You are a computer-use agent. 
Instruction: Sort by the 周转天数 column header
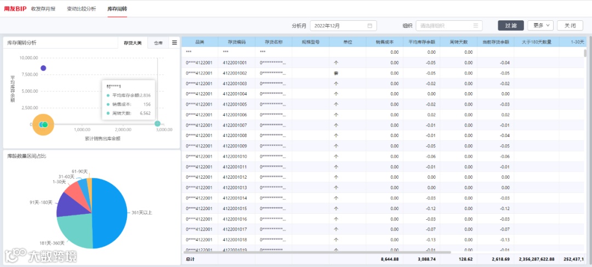458,42
